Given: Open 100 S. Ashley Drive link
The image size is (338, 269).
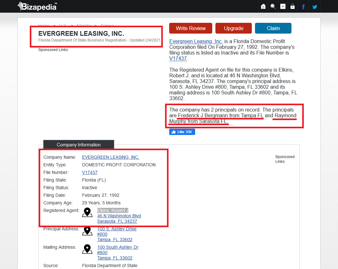Looking at the screenshot, I should coord(117,229).
